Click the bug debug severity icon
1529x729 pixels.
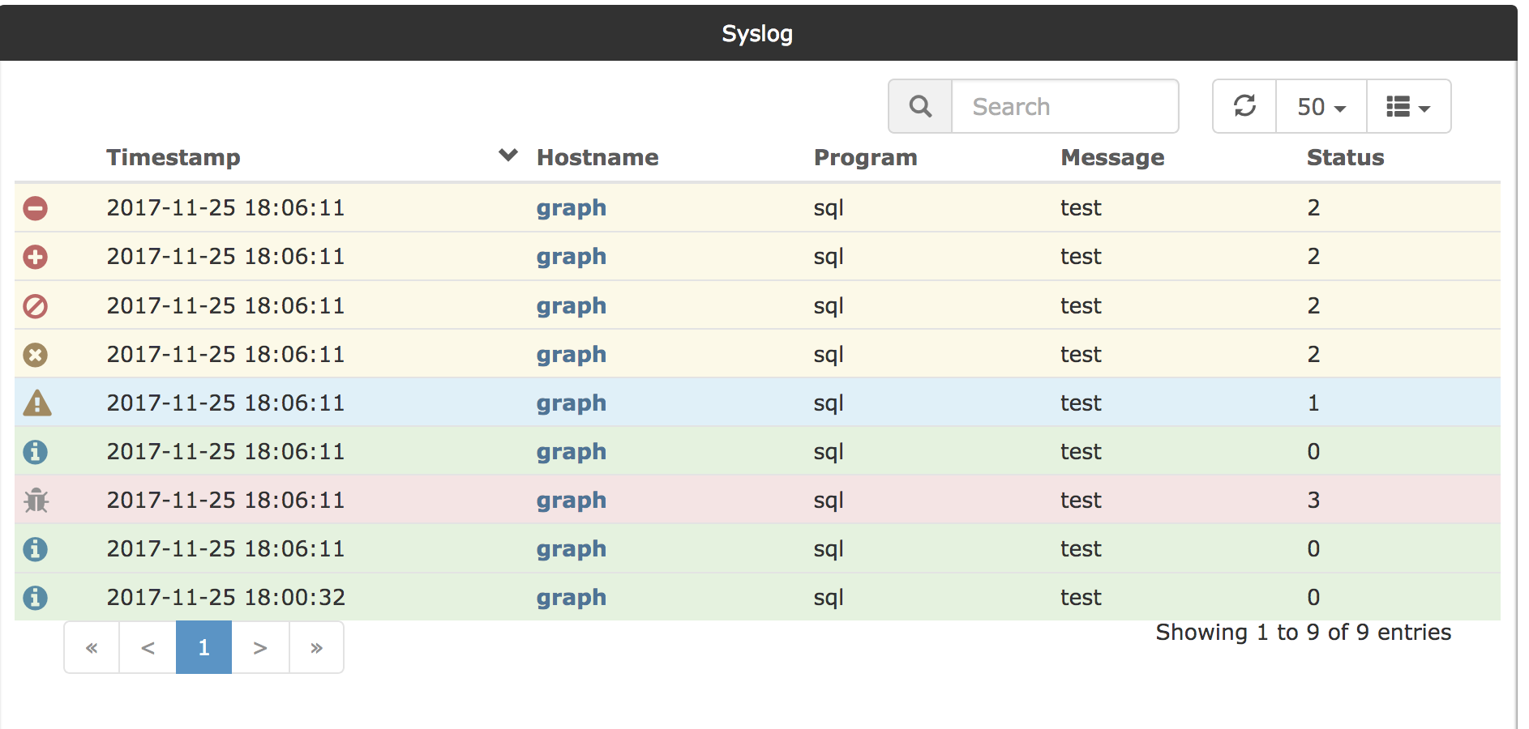[36, 501]
